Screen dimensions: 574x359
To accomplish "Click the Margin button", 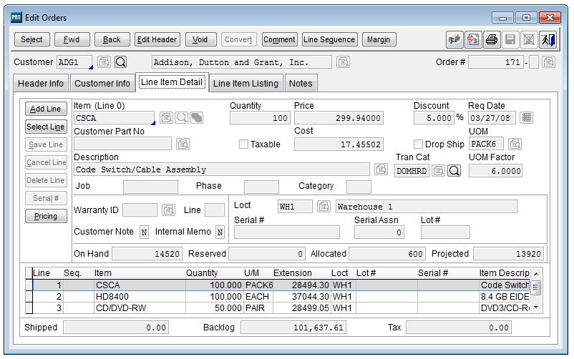I will pos(379,39).
